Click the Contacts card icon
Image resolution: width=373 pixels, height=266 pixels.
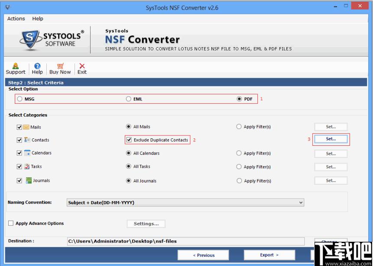27,140
